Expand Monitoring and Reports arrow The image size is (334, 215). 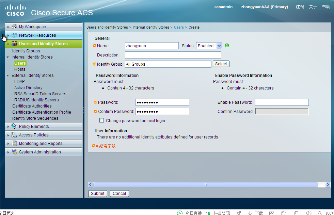8,144
